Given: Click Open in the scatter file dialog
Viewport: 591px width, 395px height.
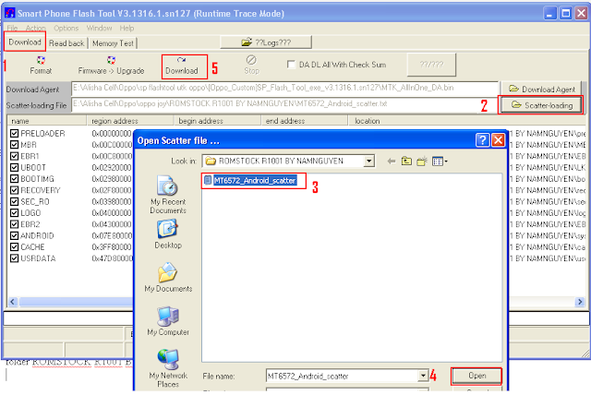Looking at the screenshot, I should [x=476, y=376].
